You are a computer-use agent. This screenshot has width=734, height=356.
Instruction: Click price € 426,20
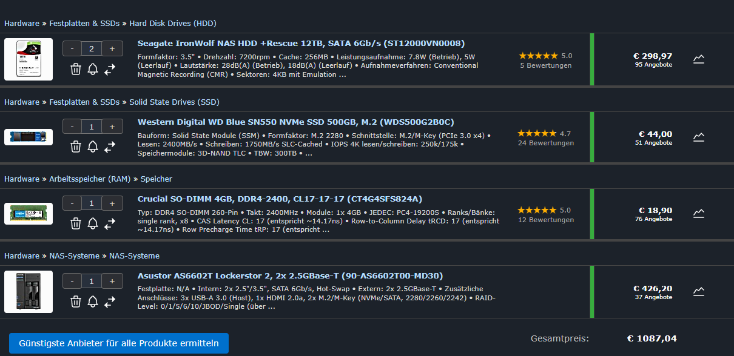tap(652, 289)
